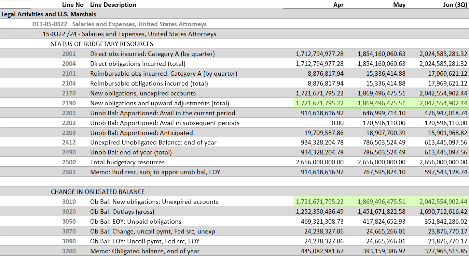This screenshot has height=256, width=469.
Task: Select the Line No column header
Action: [73, 5]
